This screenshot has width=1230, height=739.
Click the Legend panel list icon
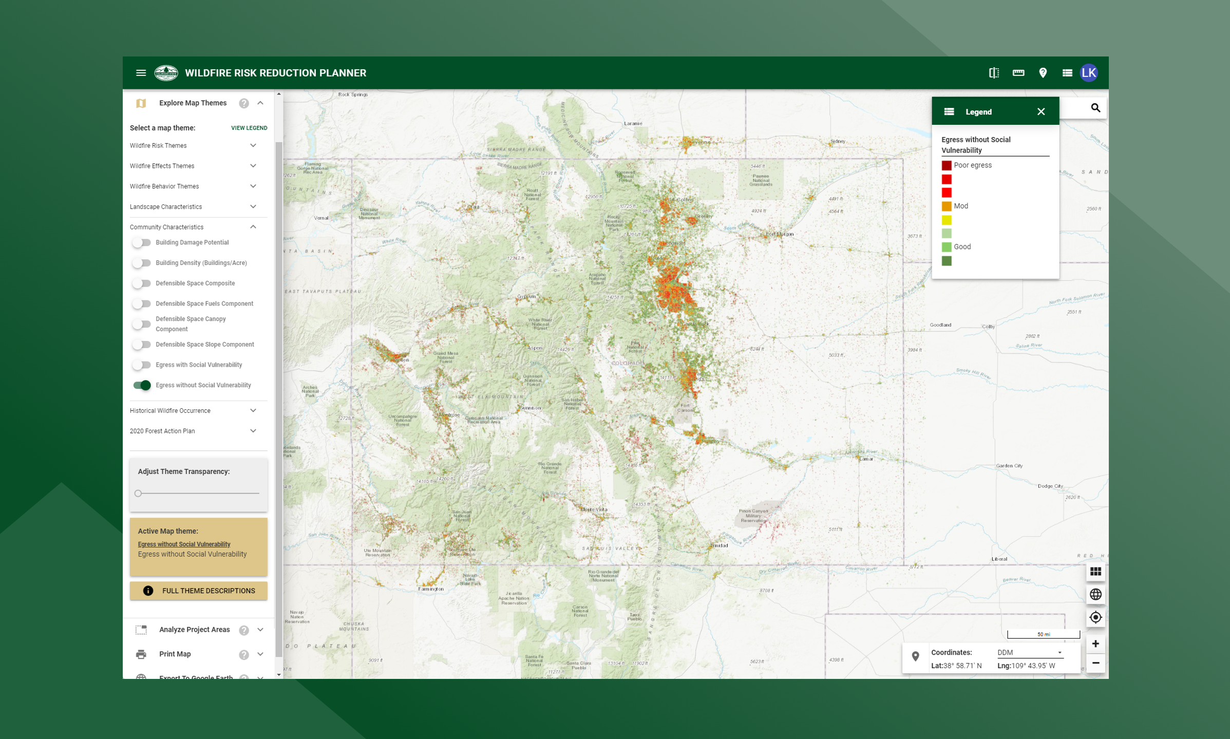pos(949,111)
